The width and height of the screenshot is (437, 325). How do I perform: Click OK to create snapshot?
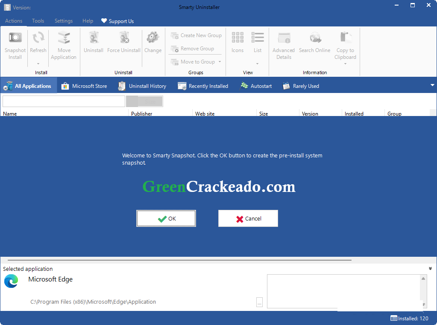pos(166,218)
